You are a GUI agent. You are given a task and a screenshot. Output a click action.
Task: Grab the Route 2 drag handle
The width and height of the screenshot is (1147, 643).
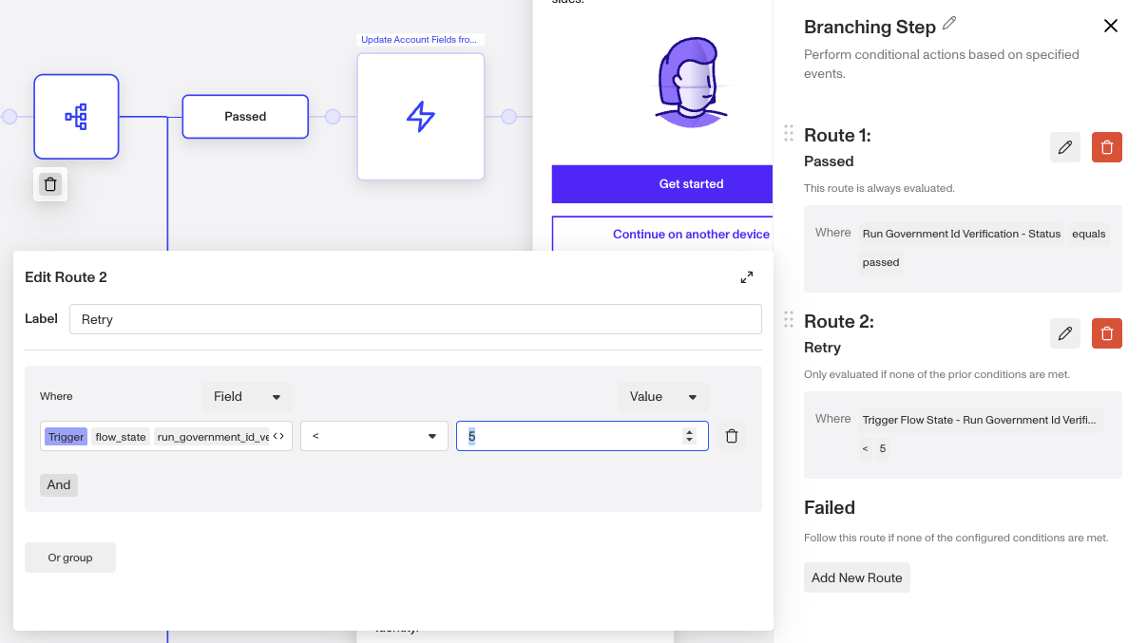pyautogui.click(x=789, y=319)
